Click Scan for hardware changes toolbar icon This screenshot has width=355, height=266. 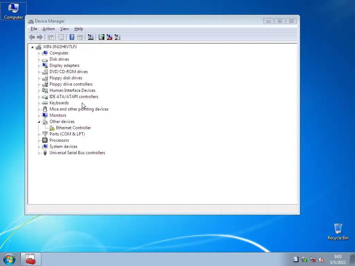click(x=91, y=37)
